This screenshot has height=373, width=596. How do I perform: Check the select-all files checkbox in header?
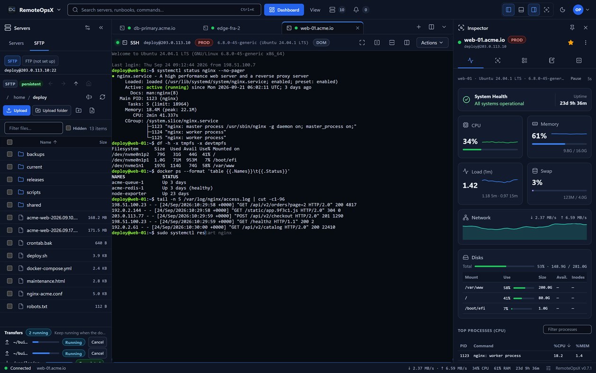click(9, 142)
